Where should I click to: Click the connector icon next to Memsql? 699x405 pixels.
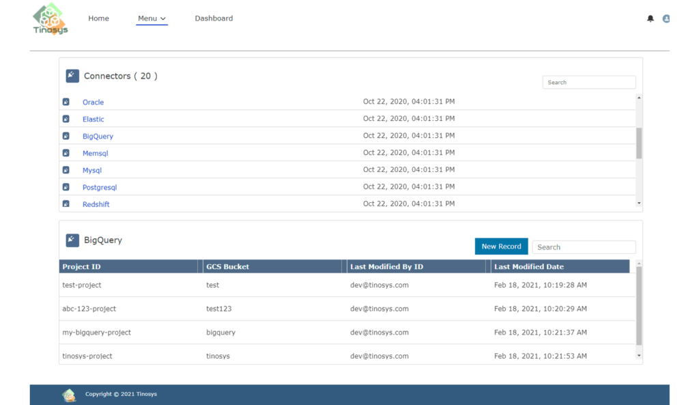pos(66,152)
